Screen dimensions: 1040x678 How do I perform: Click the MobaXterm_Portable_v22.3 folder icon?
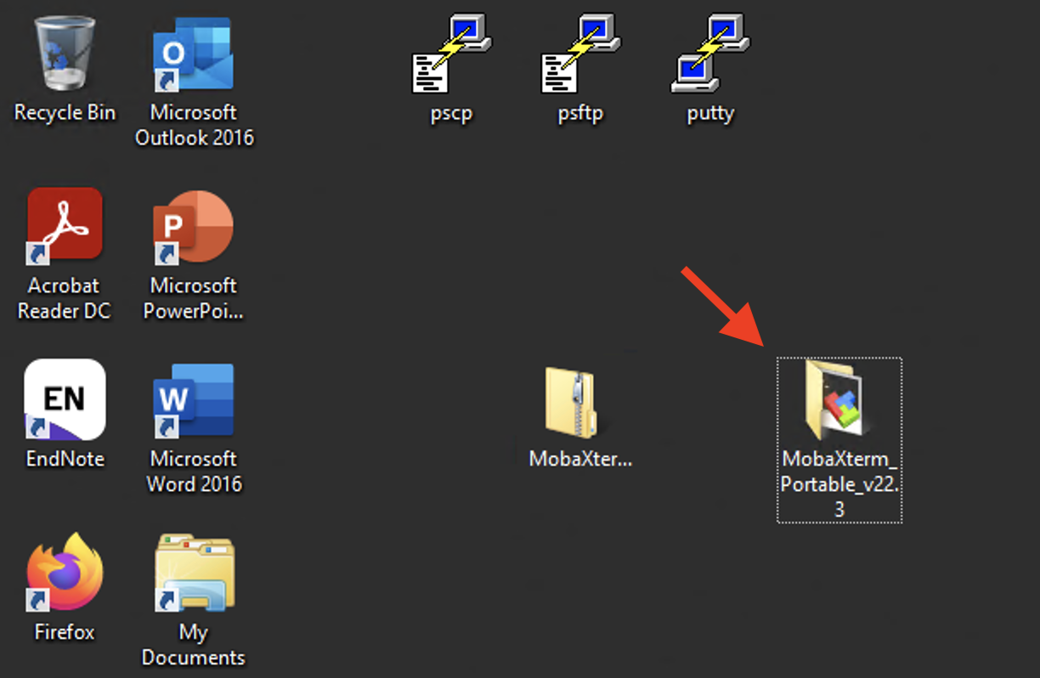click(839, 399)
